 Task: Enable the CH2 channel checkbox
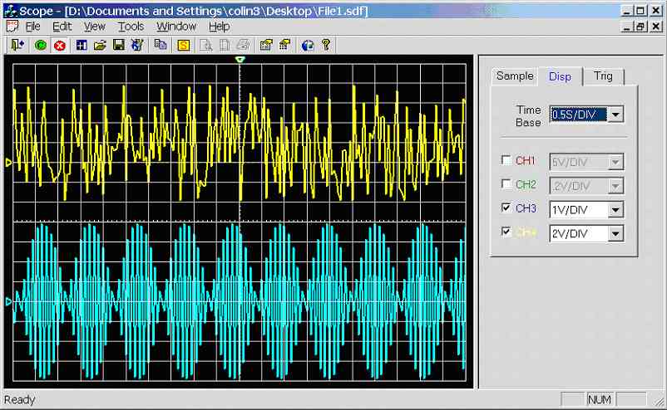506,185
